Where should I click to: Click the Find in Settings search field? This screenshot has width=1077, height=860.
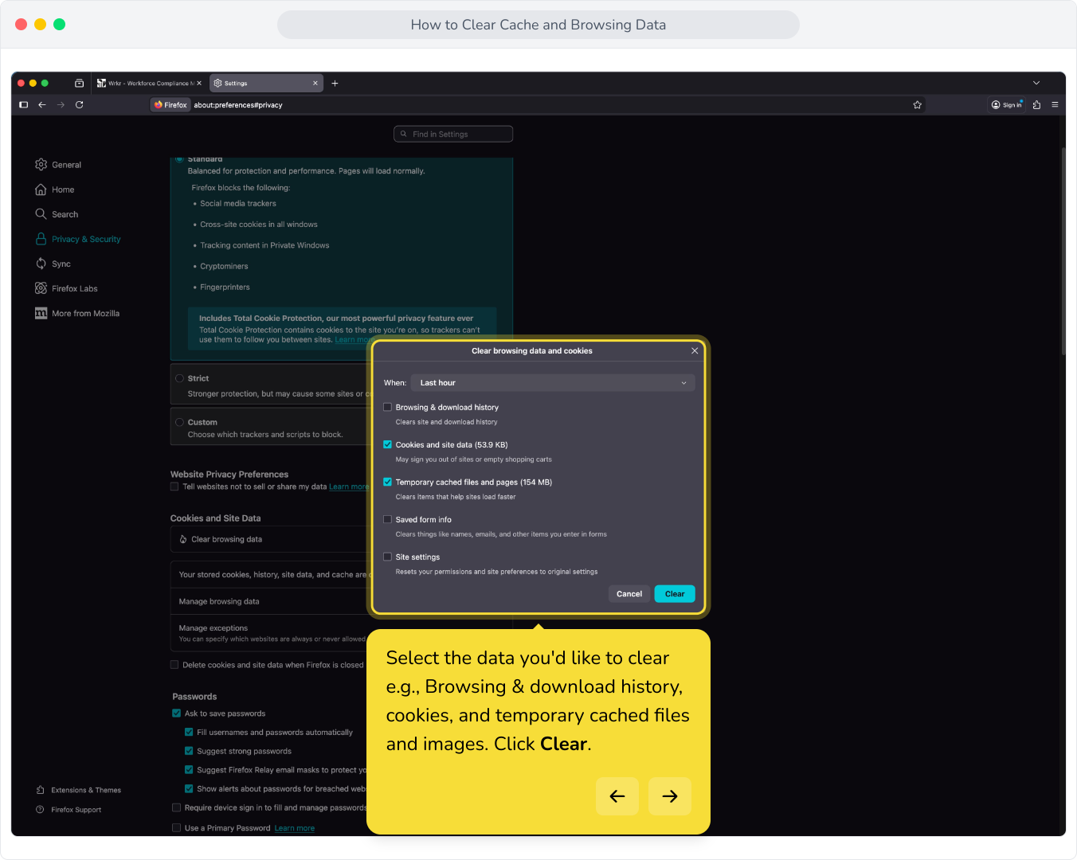pyautogui.click(x=453, y=135)
